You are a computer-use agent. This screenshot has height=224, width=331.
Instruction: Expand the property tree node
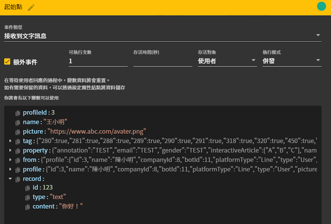coord(10,150)
